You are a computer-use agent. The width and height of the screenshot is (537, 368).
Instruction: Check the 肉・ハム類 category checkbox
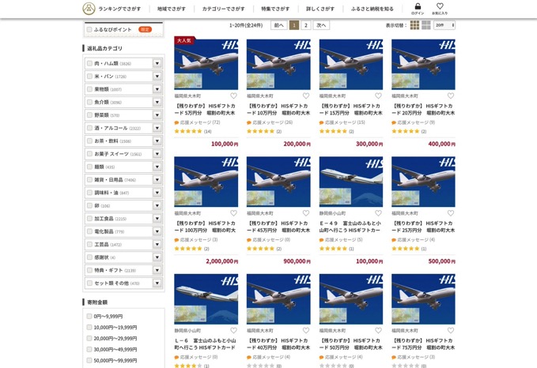click(89, 63)
